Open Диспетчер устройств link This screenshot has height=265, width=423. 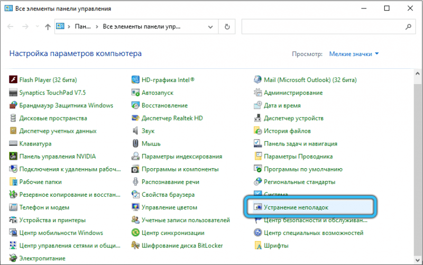point(293,118)
